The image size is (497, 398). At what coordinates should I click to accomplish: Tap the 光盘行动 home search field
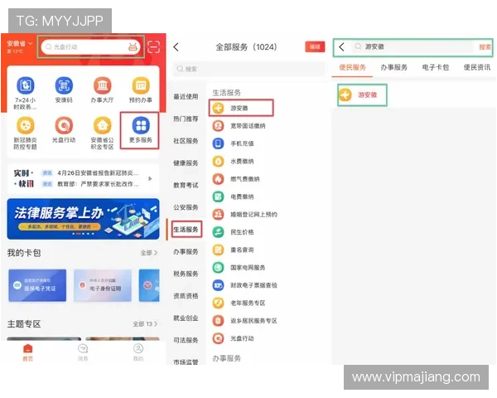[90, 47]
